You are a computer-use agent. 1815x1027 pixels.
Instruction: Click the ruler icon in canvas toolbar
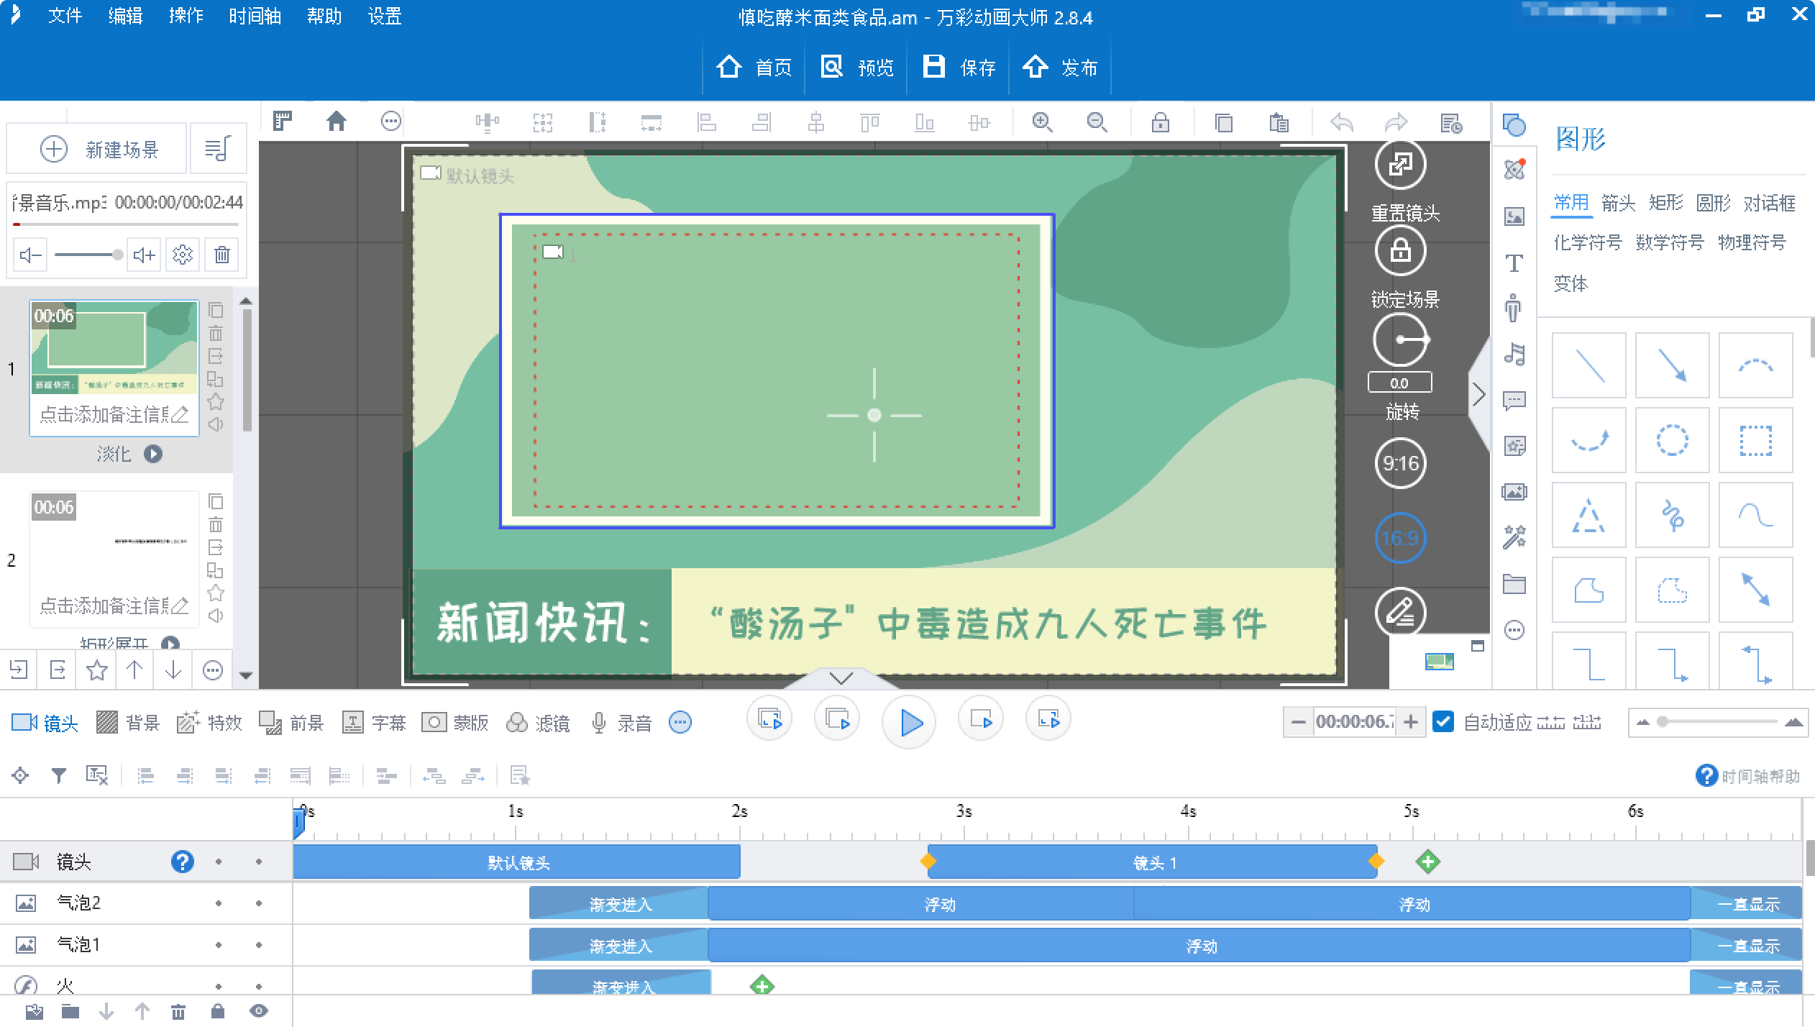(x=283, y=122)
